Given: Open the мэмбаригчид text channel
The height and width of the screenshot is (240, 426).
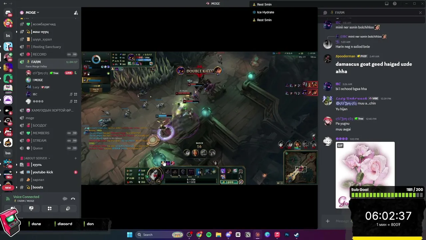Looking at the screenshot, I should [x=49, y=24].
